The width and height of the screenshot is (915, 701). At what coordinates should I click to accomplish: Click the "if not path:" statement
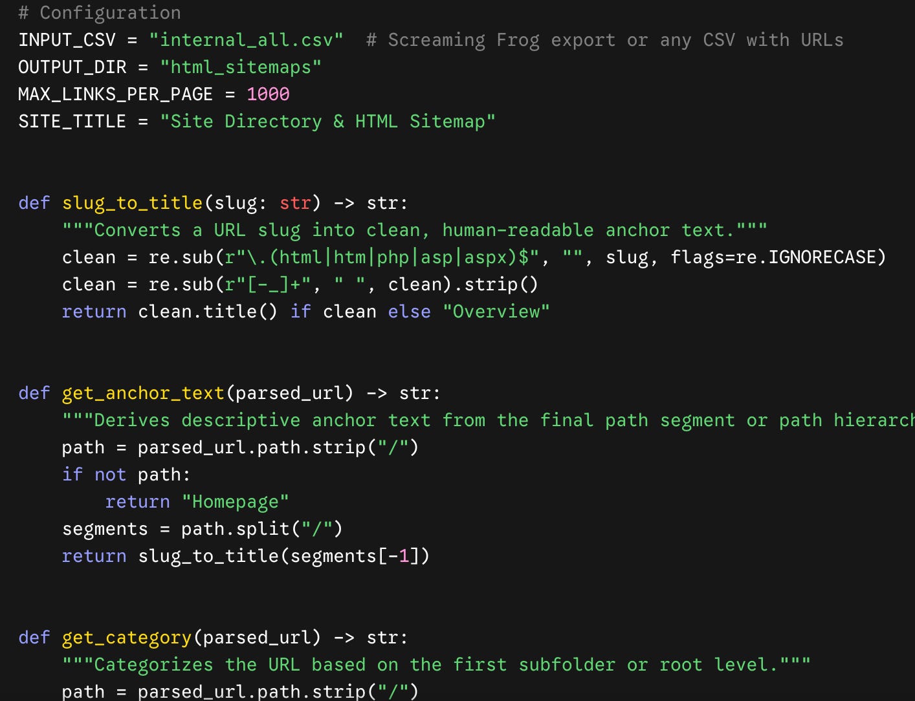coord(127,475)
